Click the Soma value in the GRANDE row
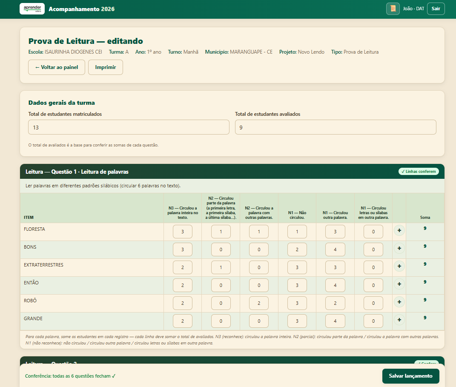This screenshot has height=387, width=456. tap(425, 318)
